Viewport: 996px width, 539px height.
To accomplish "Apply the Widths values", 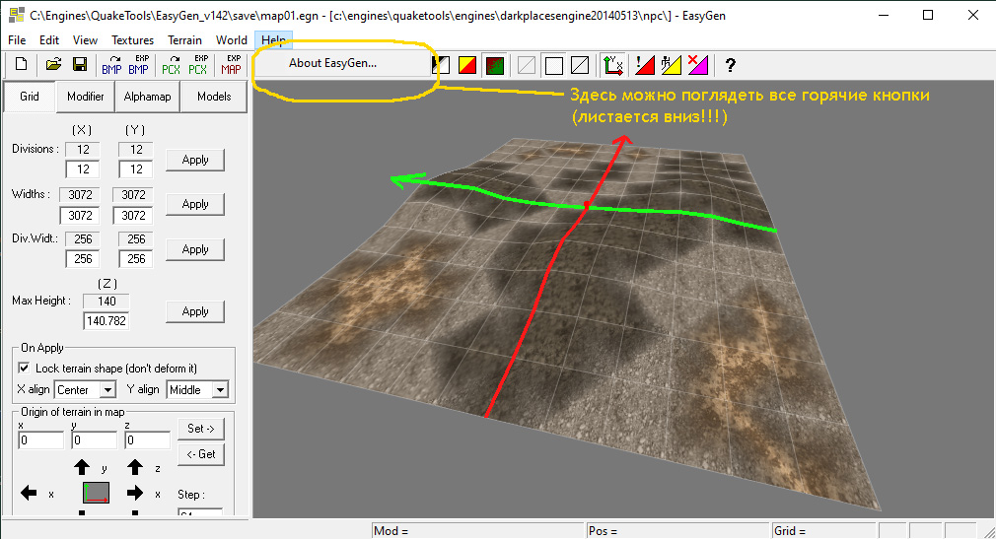I will tap(195, 204).
